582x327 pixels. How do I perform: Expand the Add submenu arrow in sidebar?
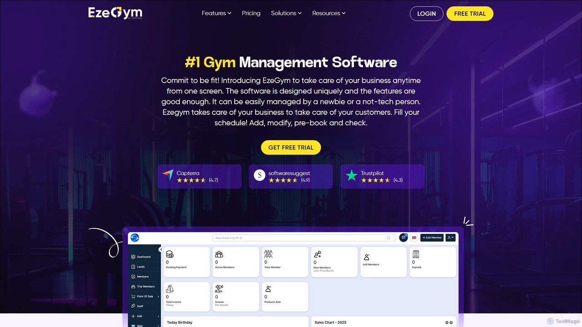(x=158, y=316)
